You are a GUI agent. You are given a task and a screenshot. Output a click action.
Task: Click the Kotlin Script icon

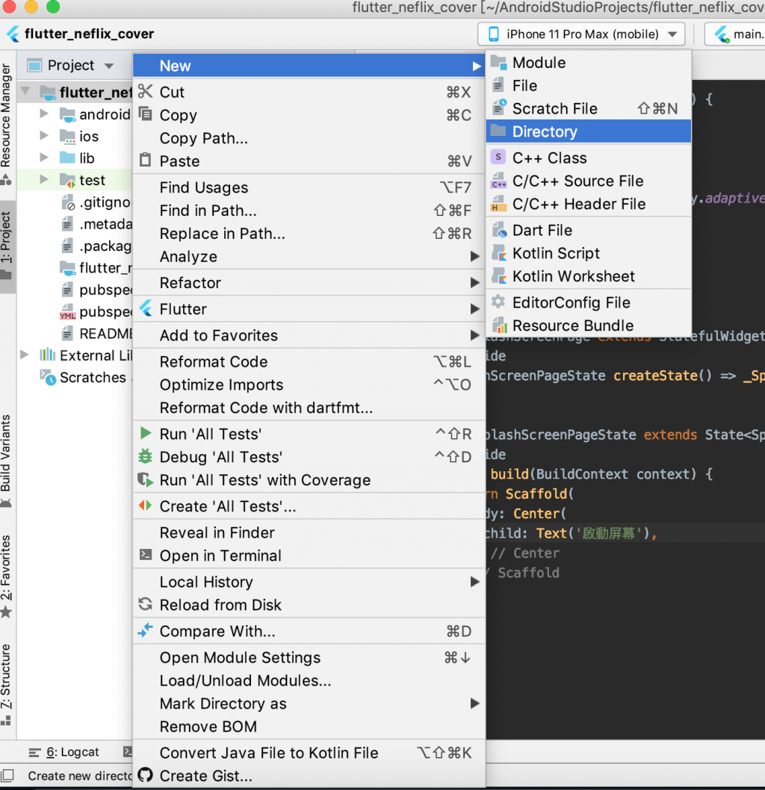point(499,252)
